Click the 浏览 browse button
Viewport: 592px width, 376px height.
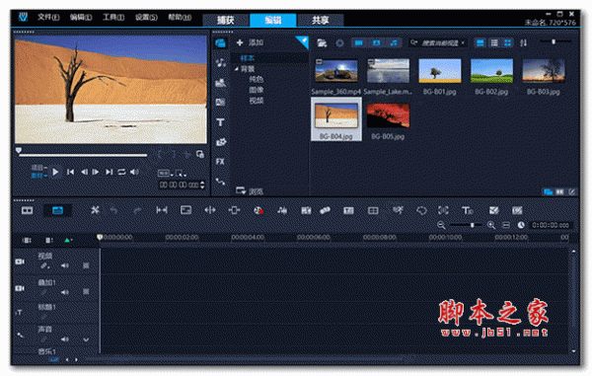[x=250, y=190]
